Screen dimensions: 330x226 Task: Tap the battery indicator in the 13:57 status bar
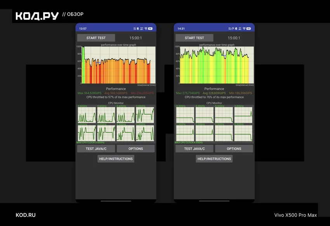[150, 29]
